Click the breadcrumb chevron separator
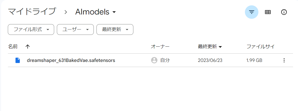The width and height of the screenshot is (298, 111). (66, 12)
